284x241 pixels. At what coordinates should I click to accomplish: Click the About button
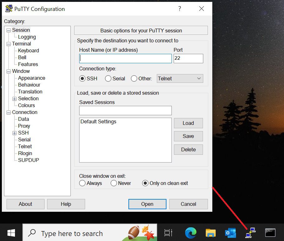coord(25,204)
